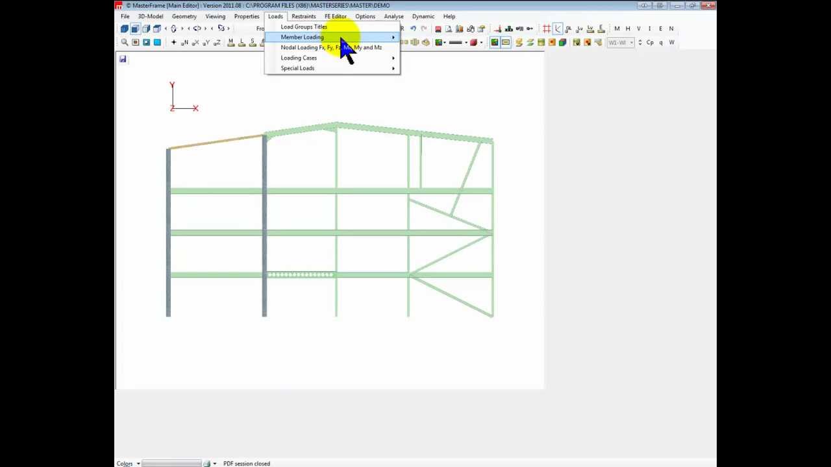The height and width of the screenshot is (467, 831).
Task: Click the redo arrow icon
Action: click(x=424, y=29)
